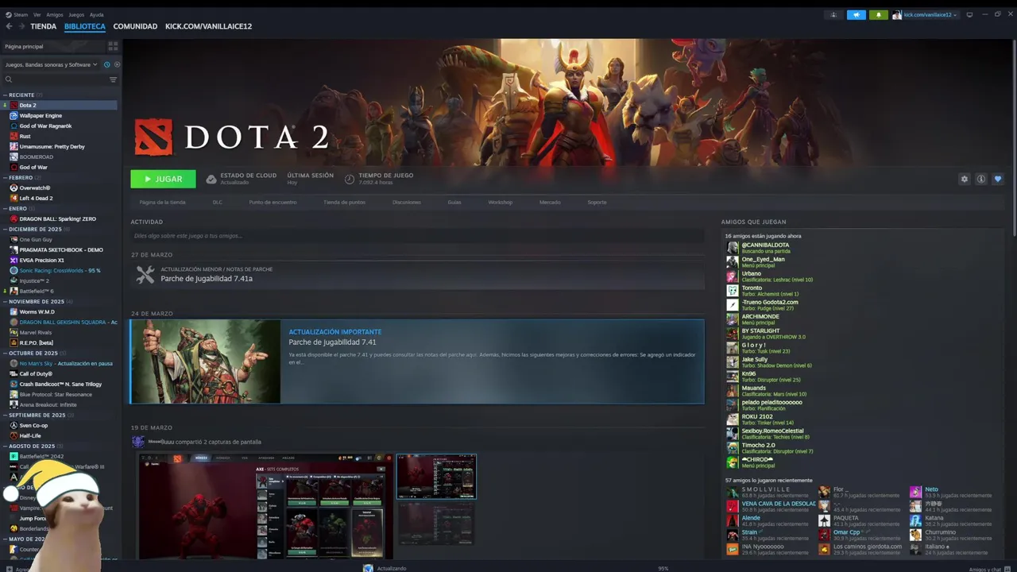Open the Ver menu
Image resolution: width=1017 pixels, height=572 pixels.
pyautogui.click(x=37, y=14)
